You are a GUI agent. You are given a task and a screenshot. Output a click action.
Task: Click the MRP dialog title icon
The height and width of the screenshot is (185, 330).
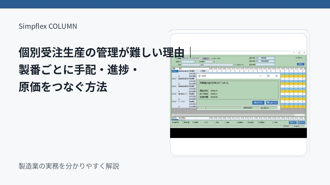point(199,76)
